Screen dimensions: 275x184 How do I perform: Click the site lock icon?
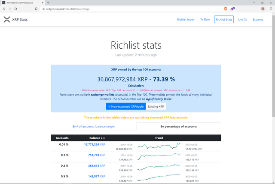tap(43, 9)
